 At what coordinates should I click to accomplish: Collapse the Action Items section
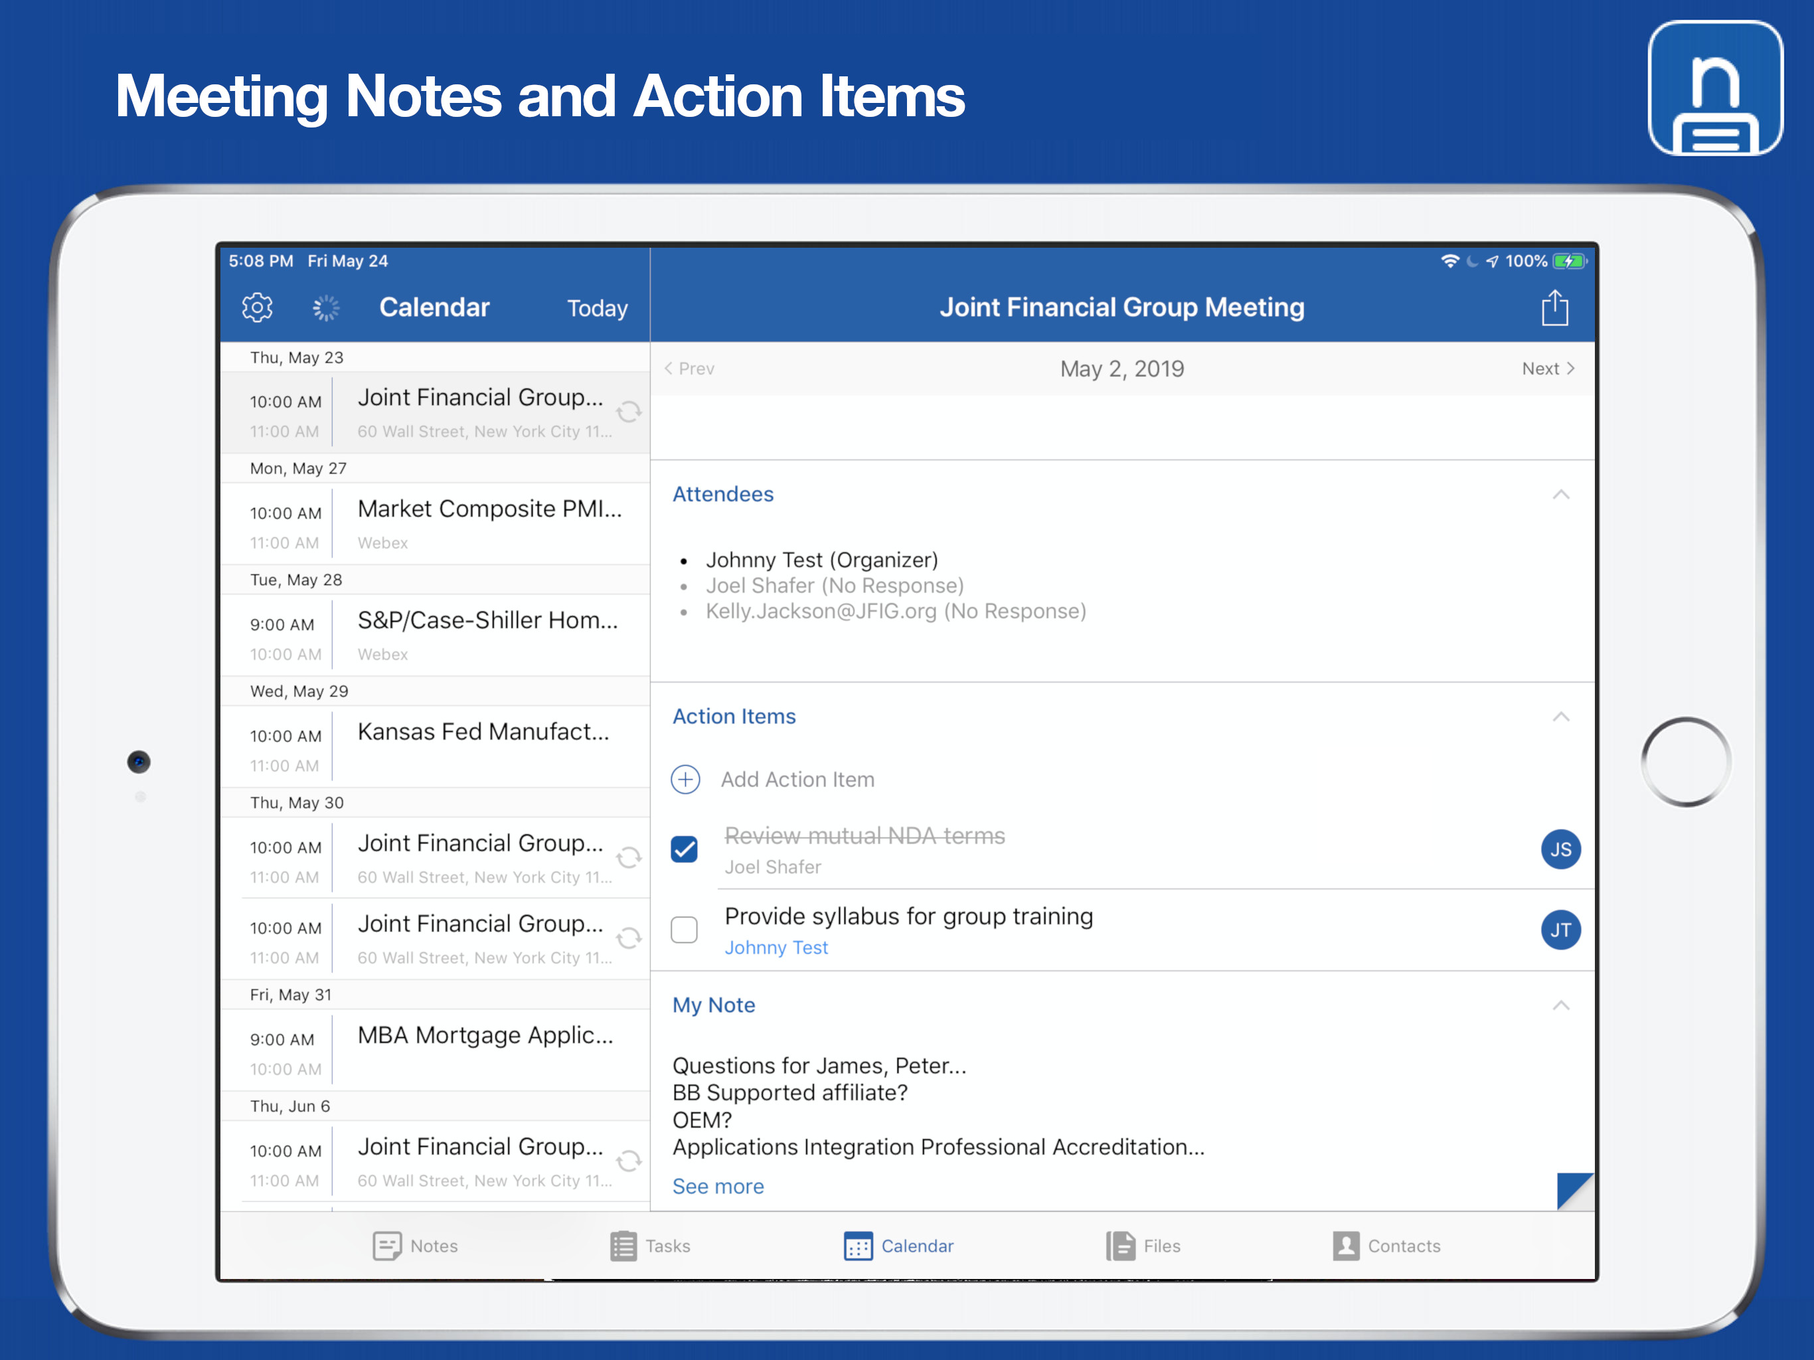(x=1560, y=717)
